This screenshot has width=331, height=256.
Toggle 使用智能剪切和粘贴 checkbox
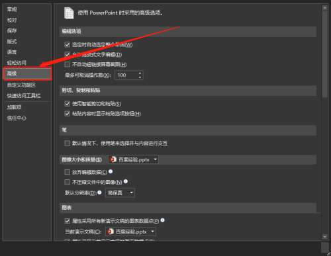(x=68, y=104)
